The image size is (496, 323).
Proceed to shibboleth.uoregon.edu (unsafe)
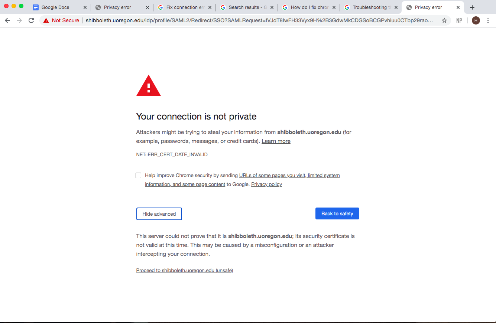[185, 270]
